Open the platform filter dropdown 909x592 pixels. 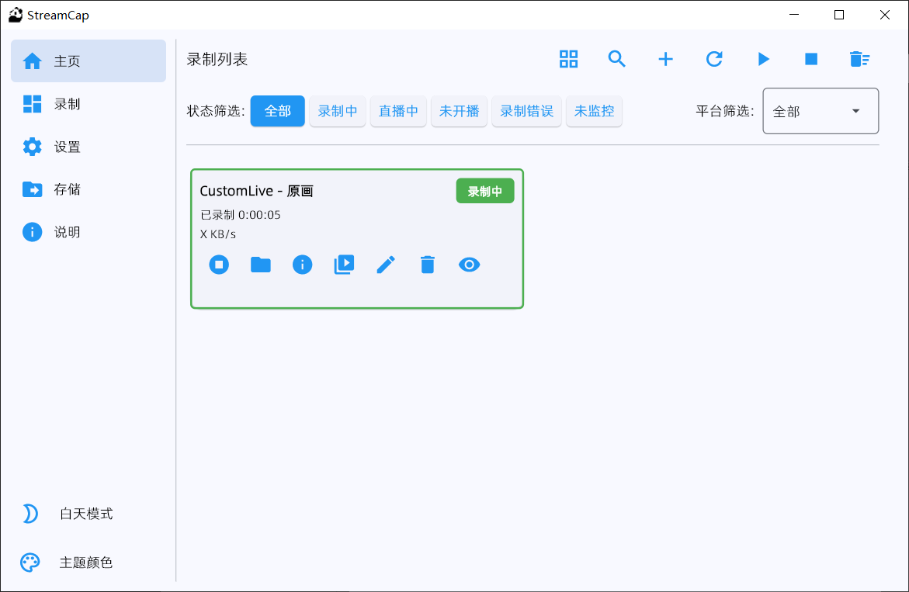[820, 111]
